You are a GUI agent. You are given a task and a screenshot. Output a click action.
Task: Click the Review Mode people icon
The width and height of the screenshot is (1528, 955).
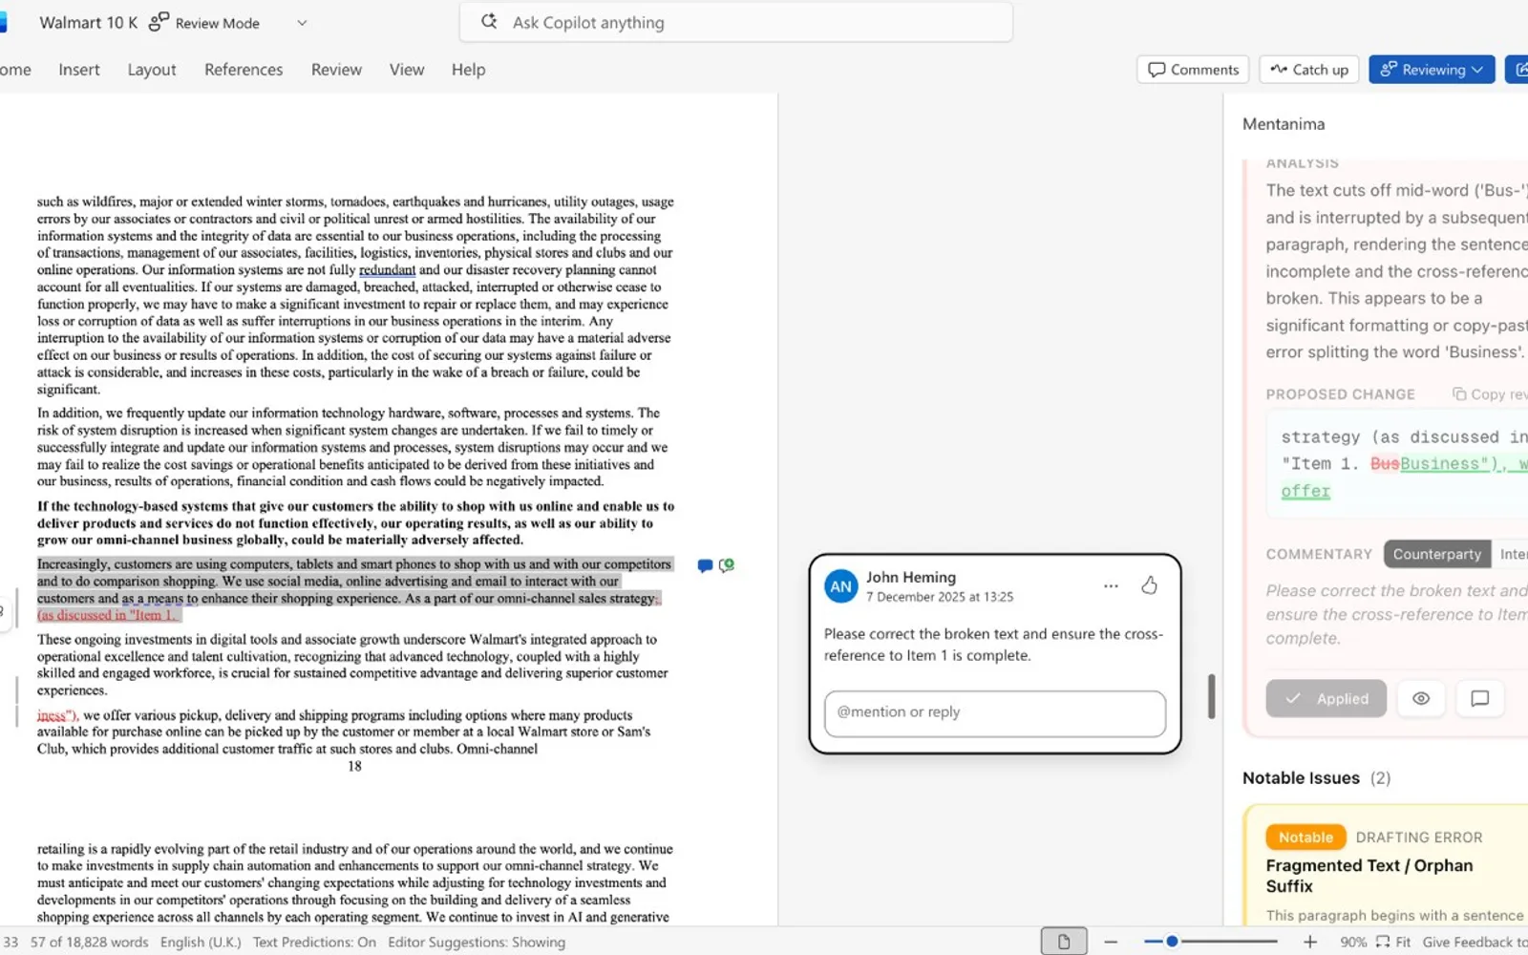click(x=159, y=22)
